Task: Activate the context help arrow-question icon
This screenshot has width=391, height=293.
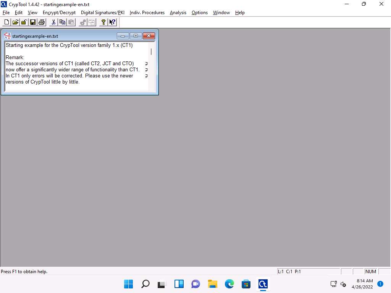Action: (112, 22)
